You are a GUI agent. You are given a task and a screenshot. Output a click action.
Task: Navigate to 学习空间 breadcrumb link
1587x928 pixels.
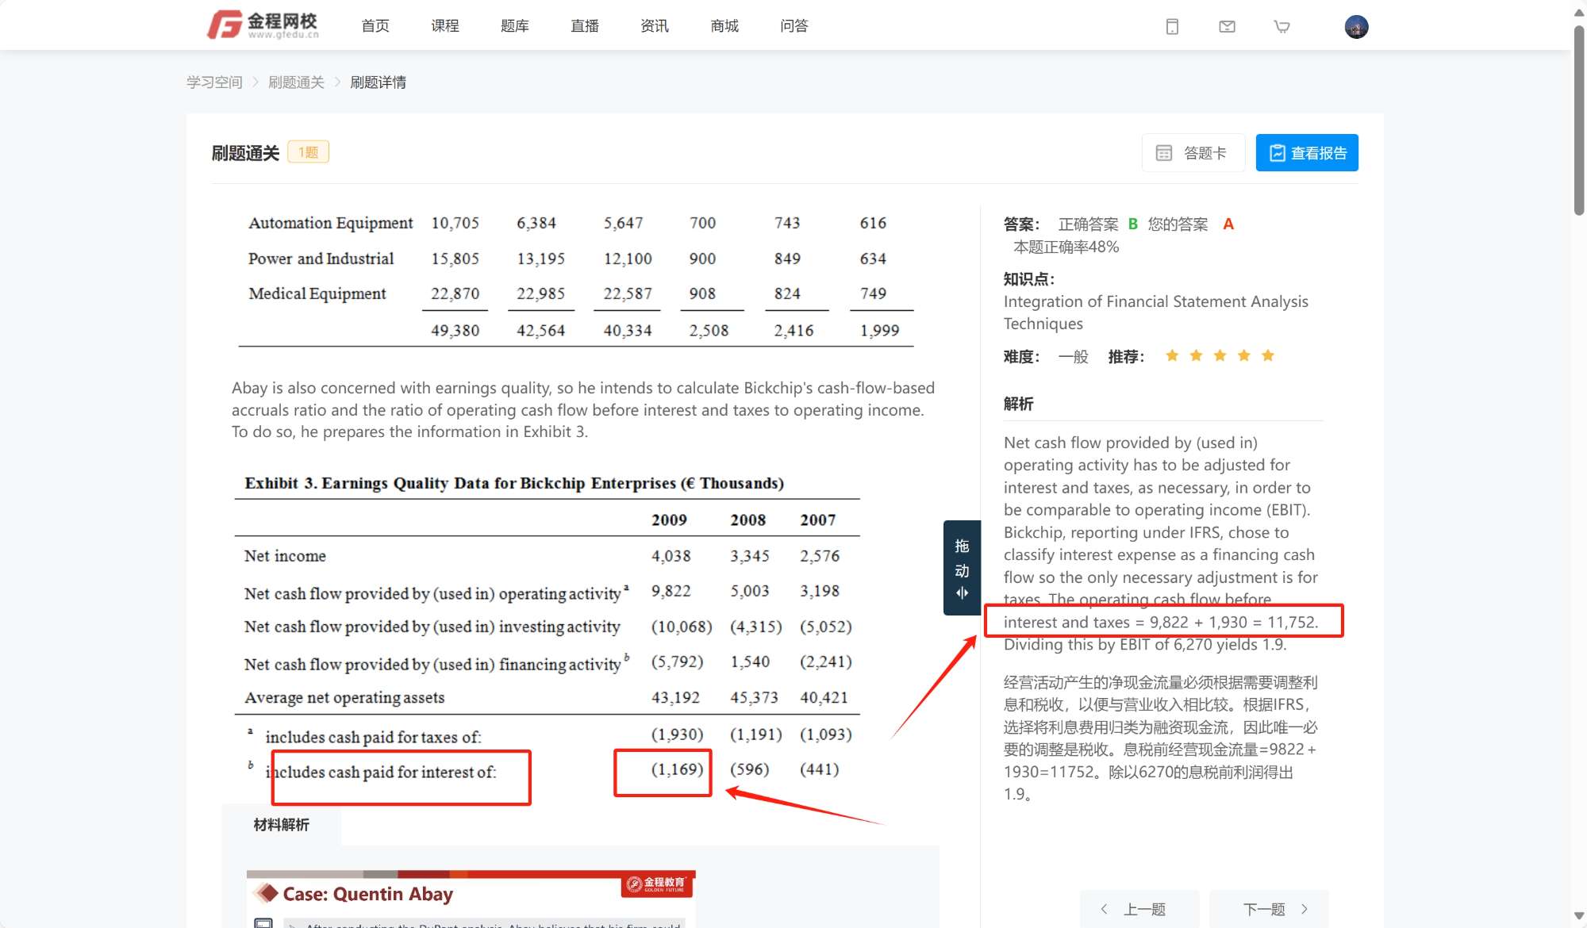coord(214,82)
